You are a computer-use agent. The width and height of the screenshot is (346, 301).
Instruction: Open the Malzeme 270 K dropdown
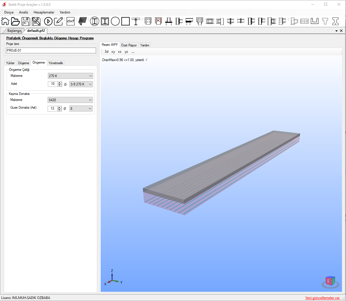point(71,76)
